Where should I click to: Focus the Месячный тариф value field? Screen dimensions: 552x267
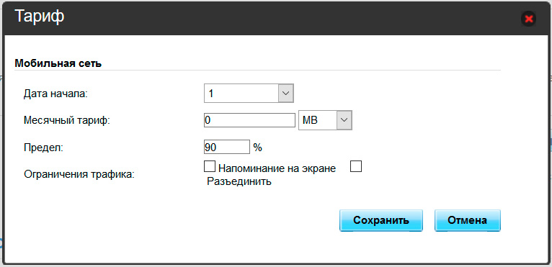(249, 120)
